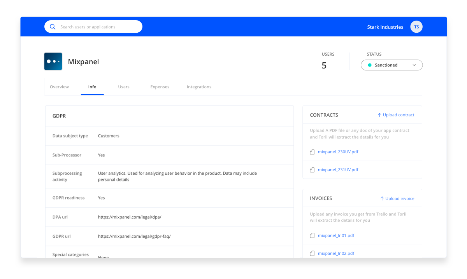The height and width of the screenshot is (279, 467).
Task: Click the DPA url https://mixpanel.com/legal/dpa/
Action: (130, 217)
